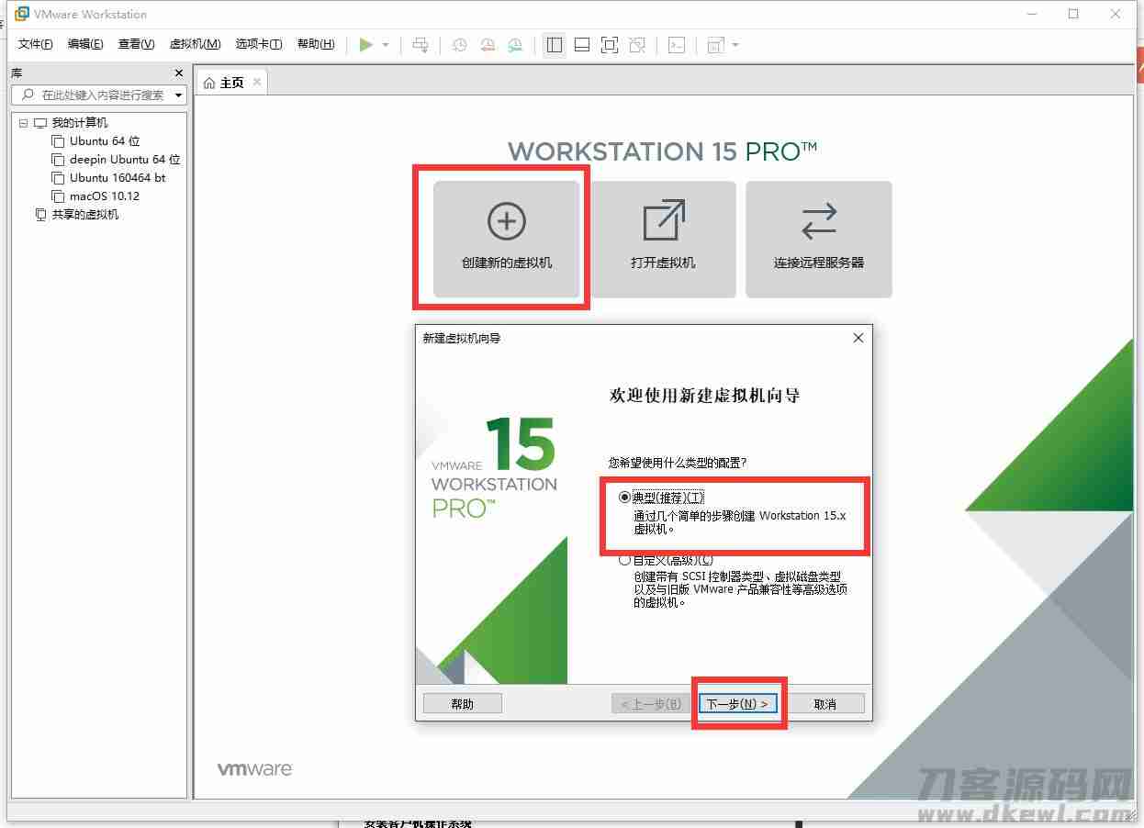The height and width of the screenshot is (828, 1144).
Task: Close the 主页 tab with its x
Action: pyautogui.click(x=257, y=82)
